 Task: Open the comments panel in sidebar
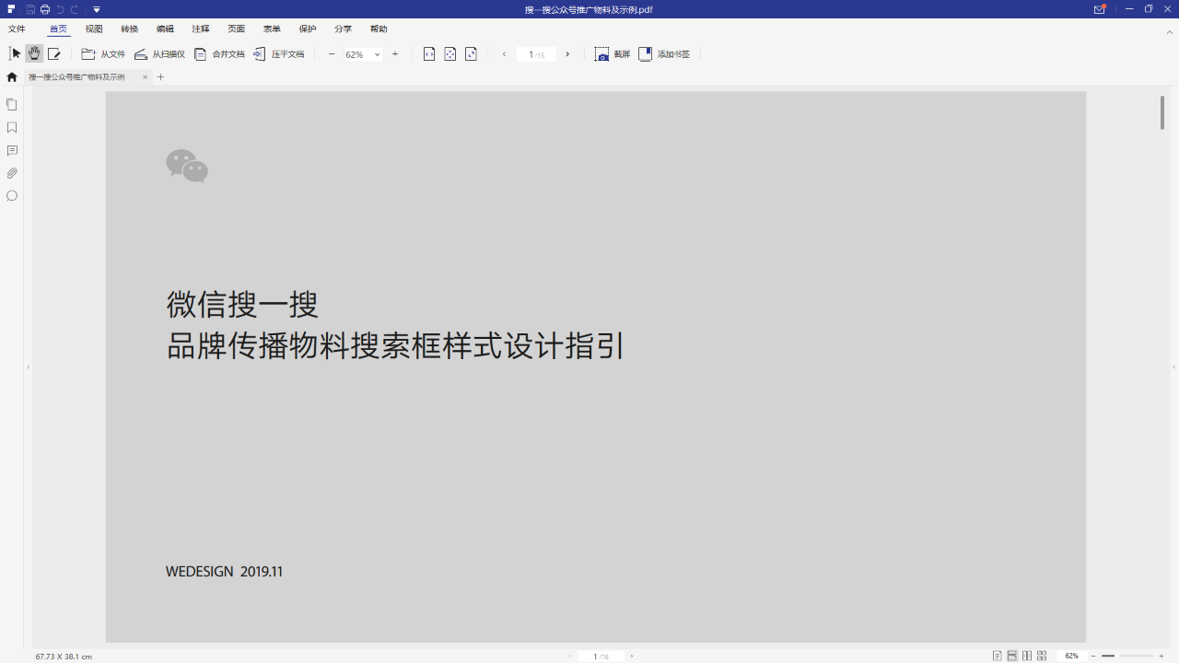click(x=12, y=150)
